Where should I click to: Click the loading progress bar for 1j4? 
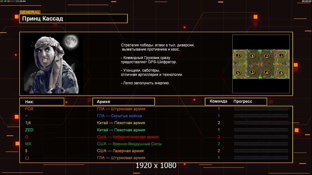coord(261,123)
